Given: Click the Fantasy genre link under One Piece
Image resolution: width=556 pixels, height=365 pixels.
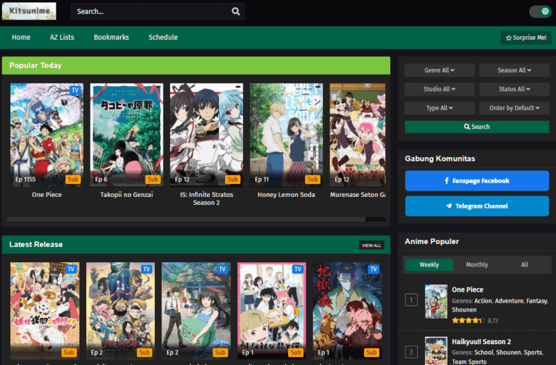Looking at the screenshot, I should coord(536,301).
